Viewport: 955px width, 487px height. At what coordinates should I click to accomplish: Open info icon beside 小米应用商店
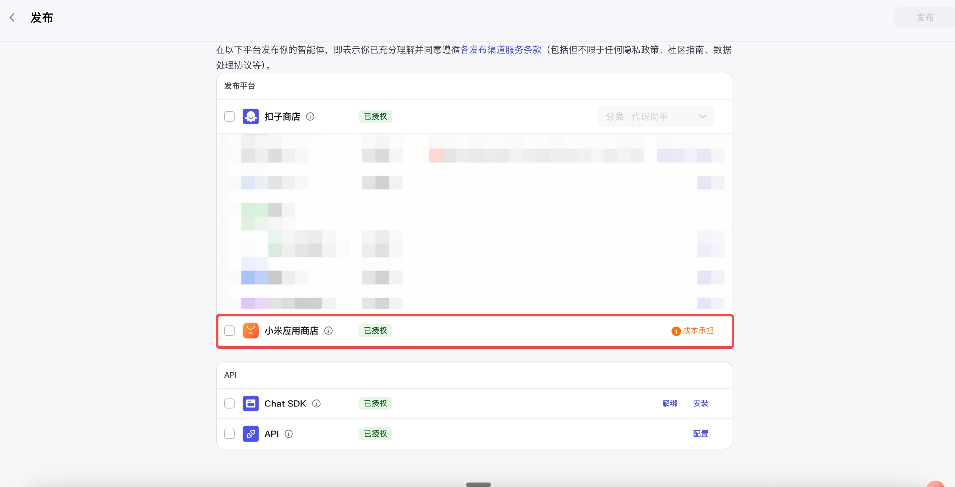coord(328,330)
